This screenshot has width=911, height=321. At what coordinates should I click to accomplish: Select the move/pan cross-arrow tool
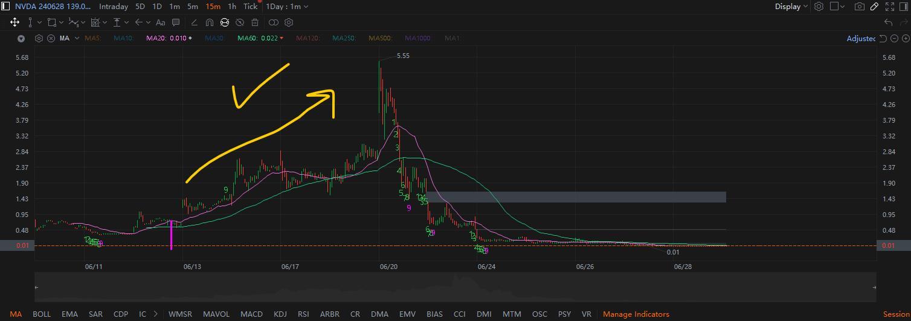click(x=14, y=22)
